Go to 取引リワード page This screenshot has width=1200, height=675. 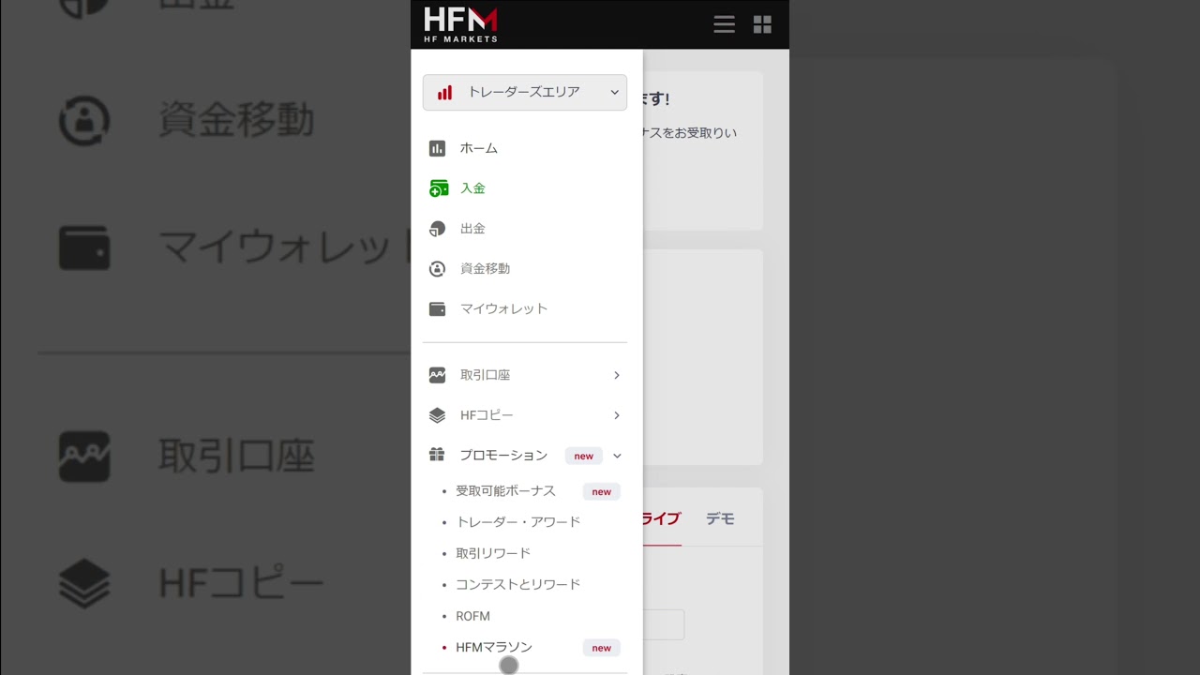pyautogui.click(x=493, y=553)
